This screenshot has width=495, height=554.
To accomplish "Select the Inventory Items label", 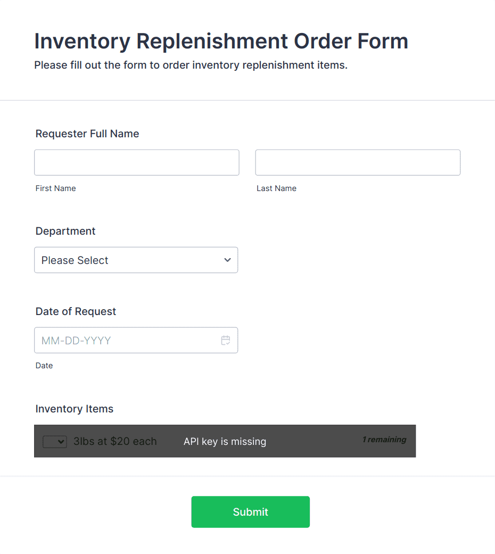I will (74, 409).
